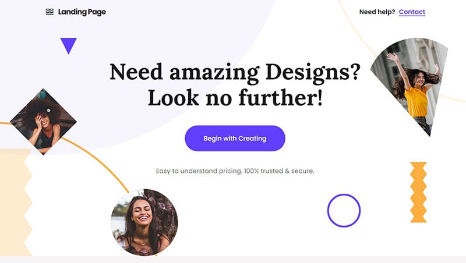Click the yellow shirt in the jumping photo

pyautogui.click(x=416, y=101)
